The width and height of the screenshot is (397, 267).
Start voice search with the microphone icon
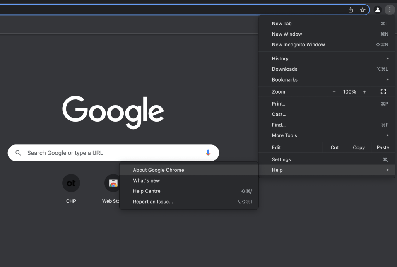tap(208, 153)
